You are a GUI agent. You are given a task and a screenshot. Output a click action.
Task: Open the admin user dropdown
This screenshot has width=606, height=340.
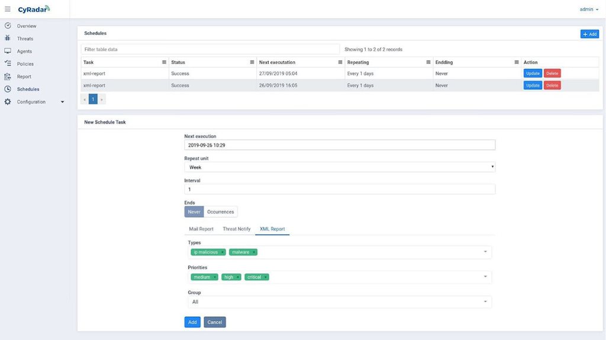point(589,9)
